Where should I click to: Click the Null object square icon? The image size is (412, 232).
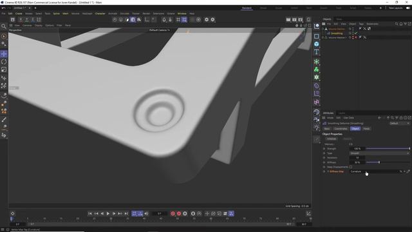pyautogui.click(x=316, y=36)
